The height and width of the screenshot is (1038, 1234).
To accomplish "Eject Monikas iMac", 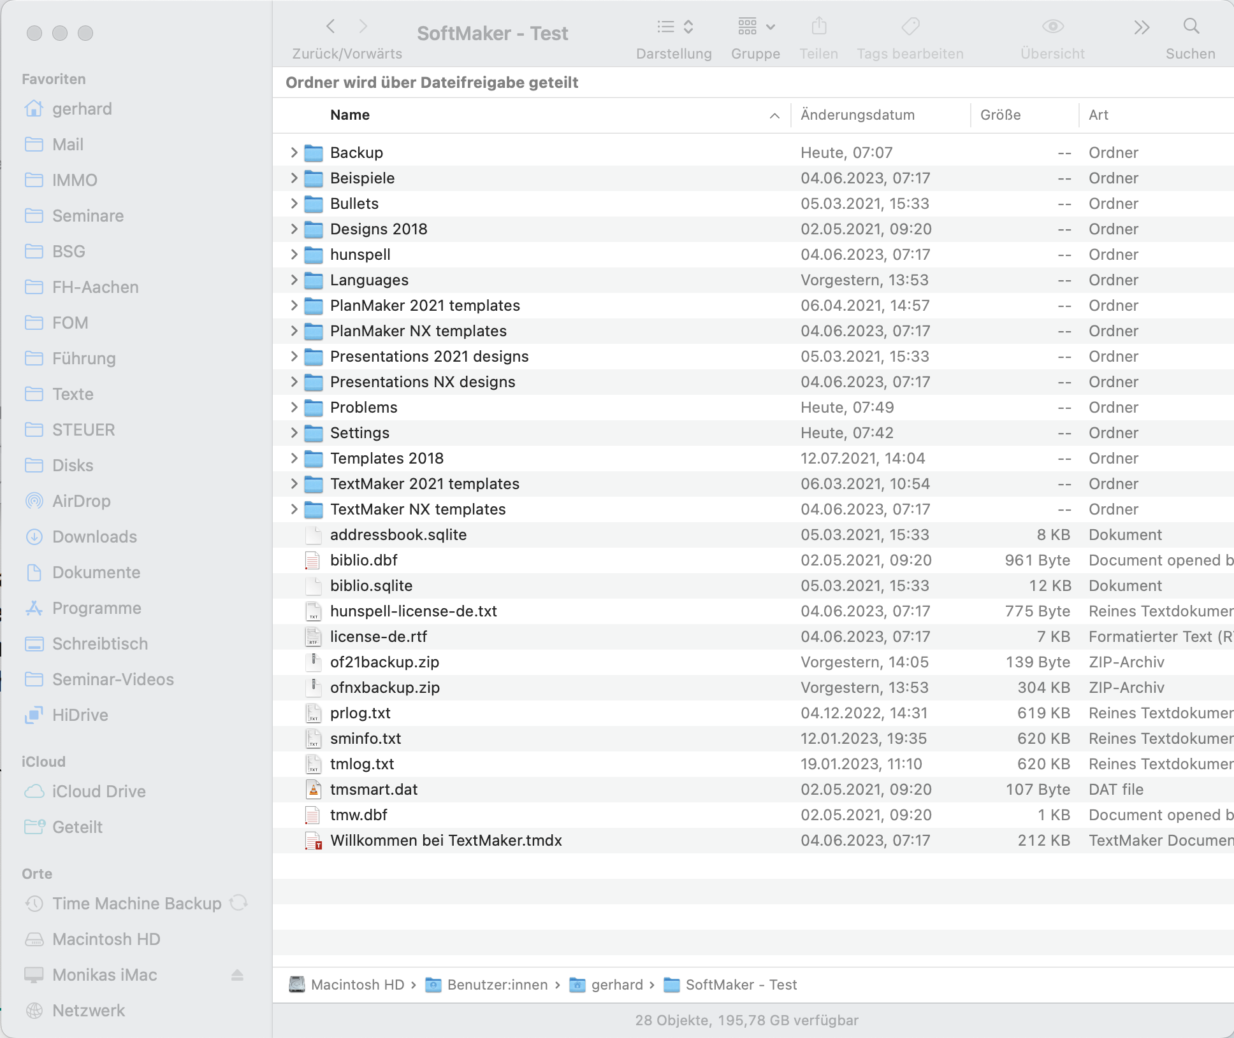I will [x=237, y=975].
